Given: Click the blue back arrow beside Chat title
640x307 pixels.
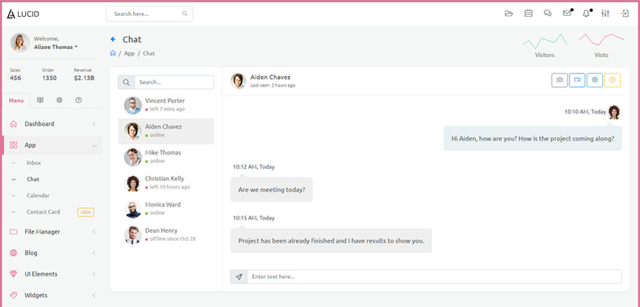Looking at the screenshot, I should click(x=113, y=40).
